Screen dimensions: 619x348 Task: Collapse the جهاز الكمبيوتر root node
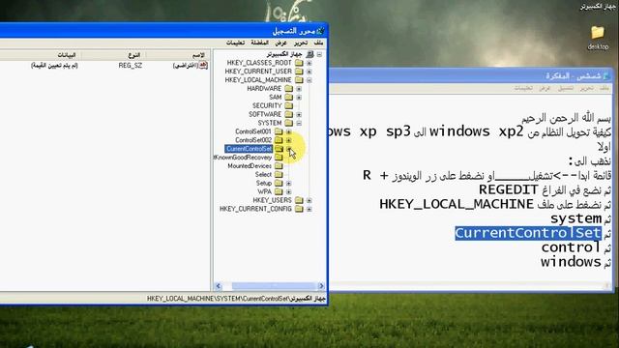tap(319, 54)
